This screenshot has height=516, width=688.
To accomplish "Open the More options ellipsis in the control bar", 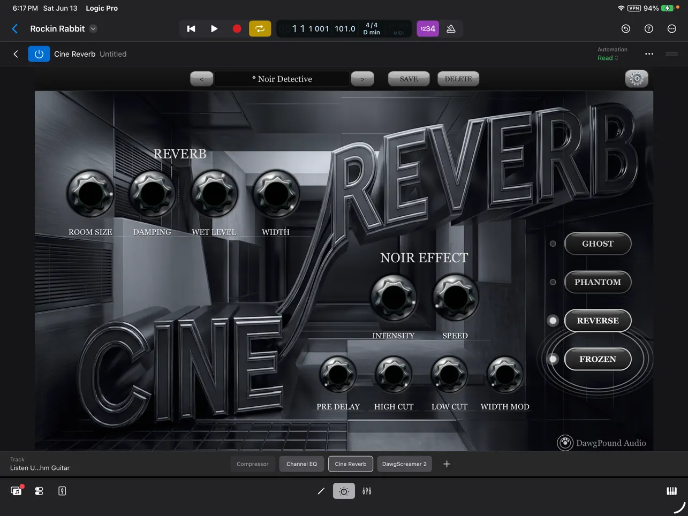I will (672, 29).
